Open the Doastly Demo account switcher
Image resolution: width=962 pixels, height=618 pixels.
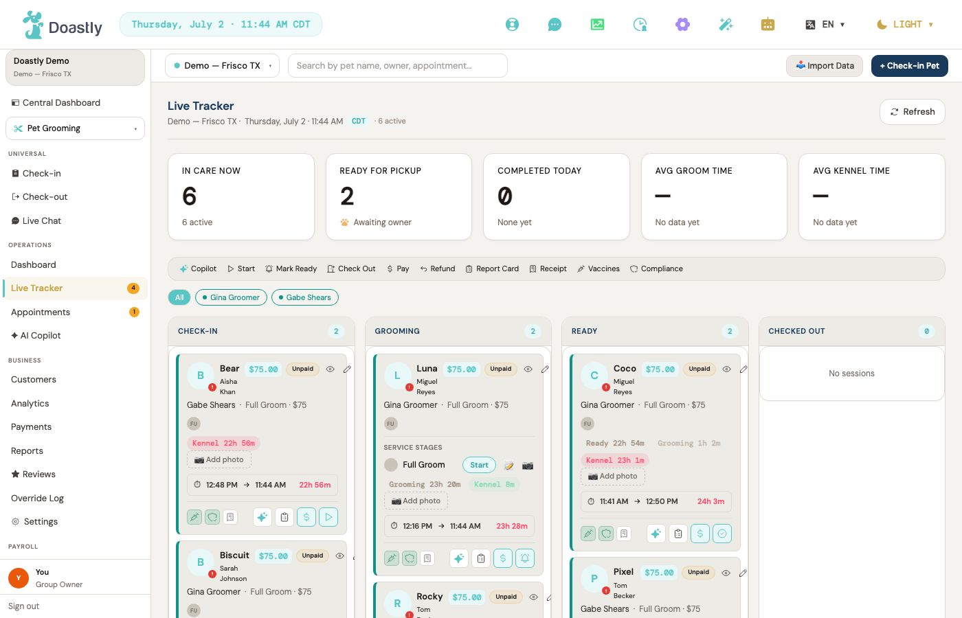pyautogui.click(x=76, y=67)
